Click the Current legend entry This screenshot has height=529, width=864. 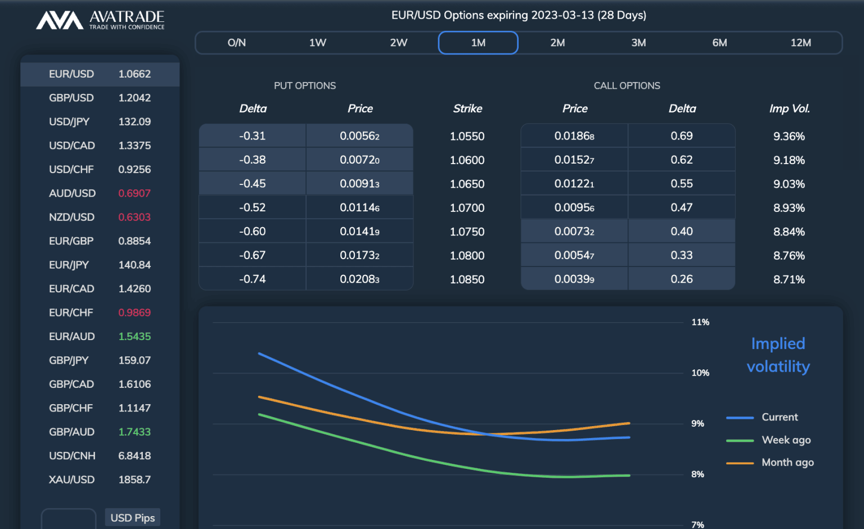click(x=762, y=417)
